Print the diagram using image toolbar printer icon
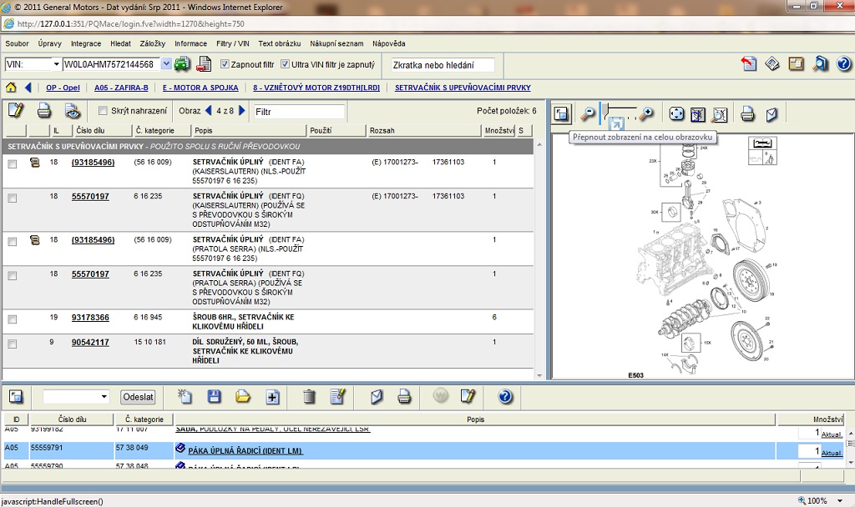The width and height of the screenshot is (855, 507). pyautogui.click(x=748, y=114)
